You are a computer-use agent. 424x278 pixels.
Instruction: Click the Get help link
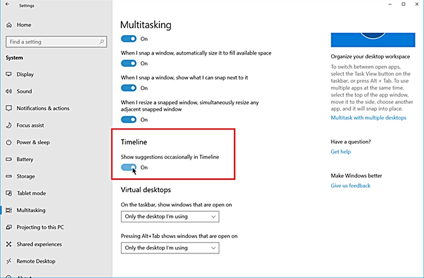pos(341,152)
